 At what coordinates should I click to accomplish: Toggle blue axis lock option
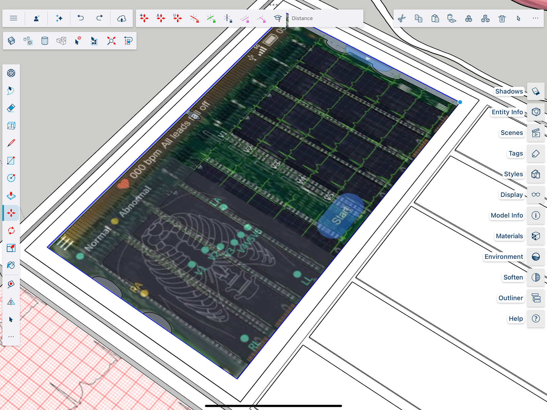click(x=228, y=19)
